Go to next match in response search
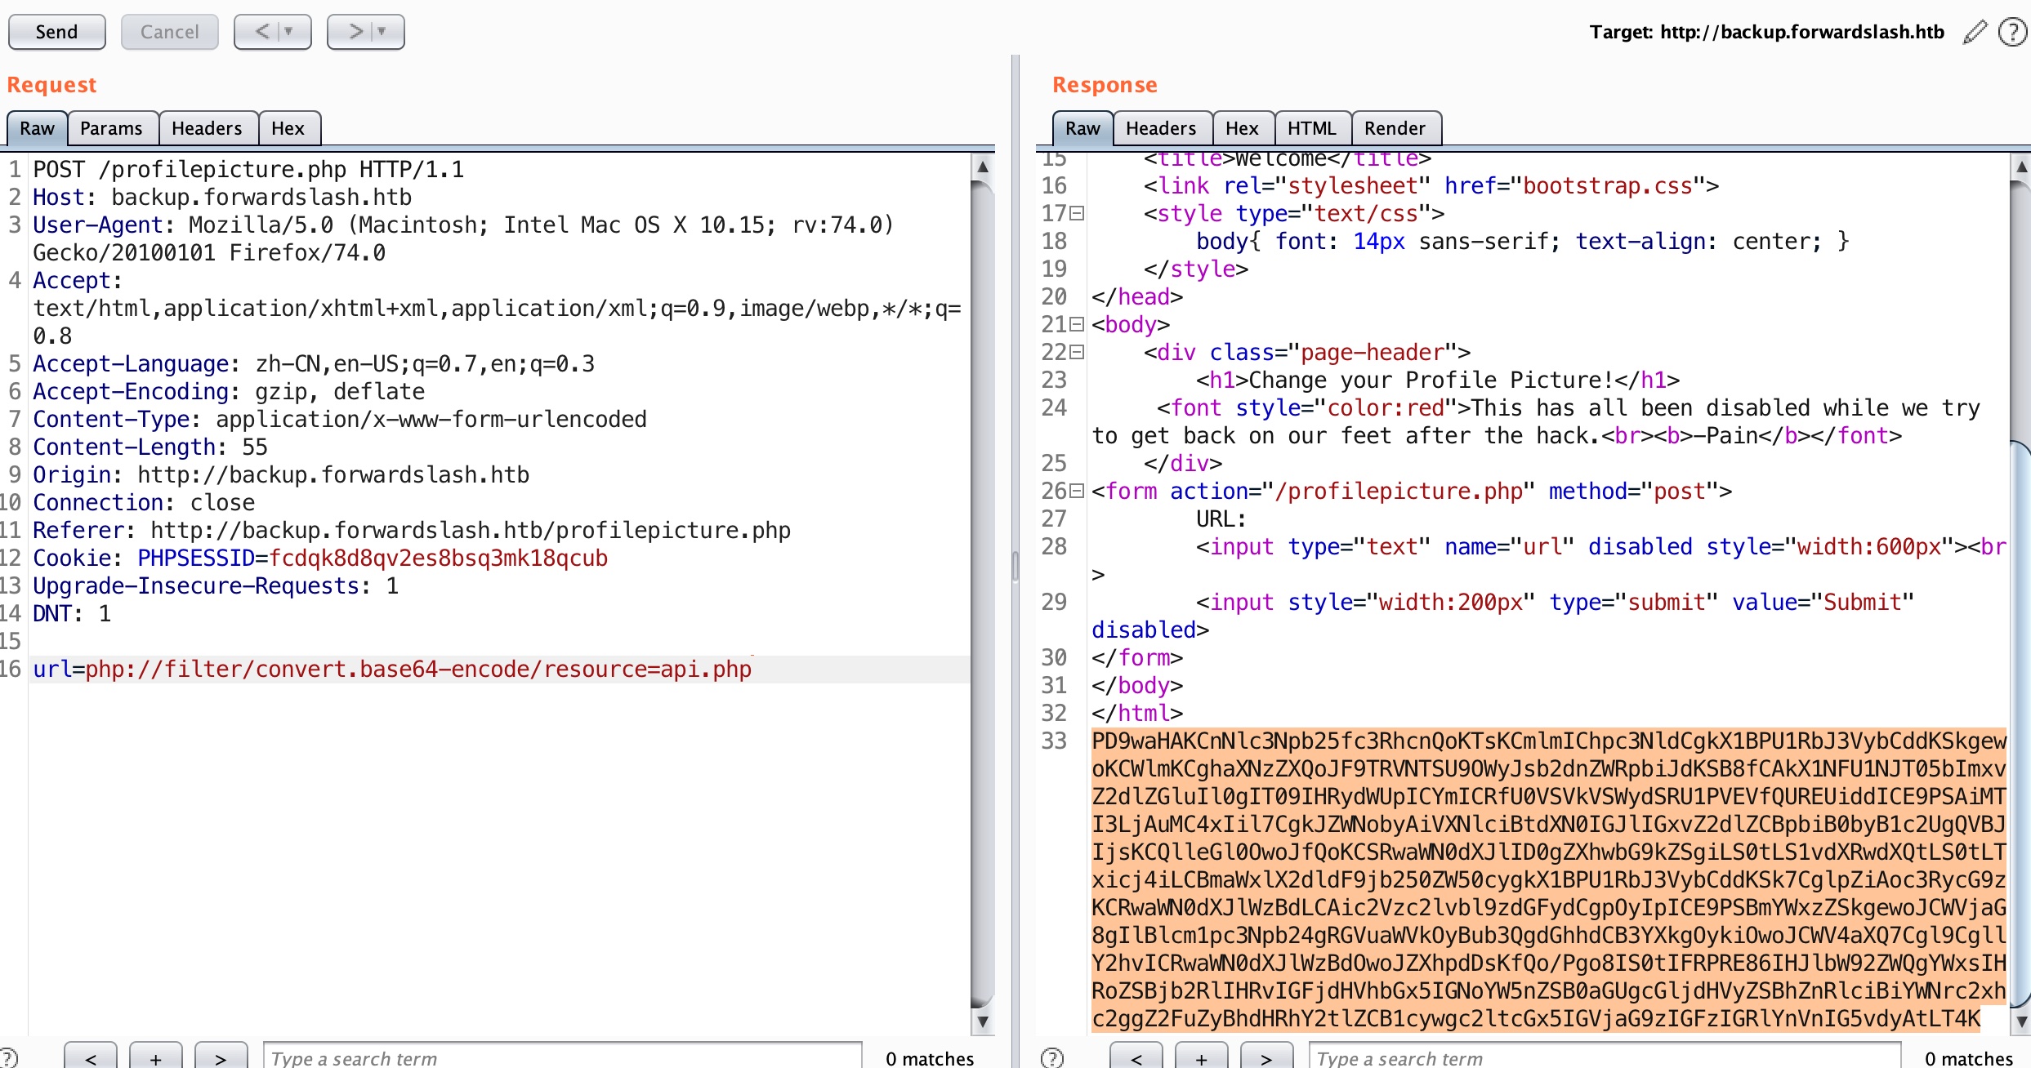 tap(1265, 1057)
